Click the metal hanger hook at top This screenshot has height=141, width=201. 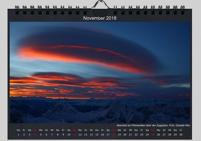click(x=100, y=5)
